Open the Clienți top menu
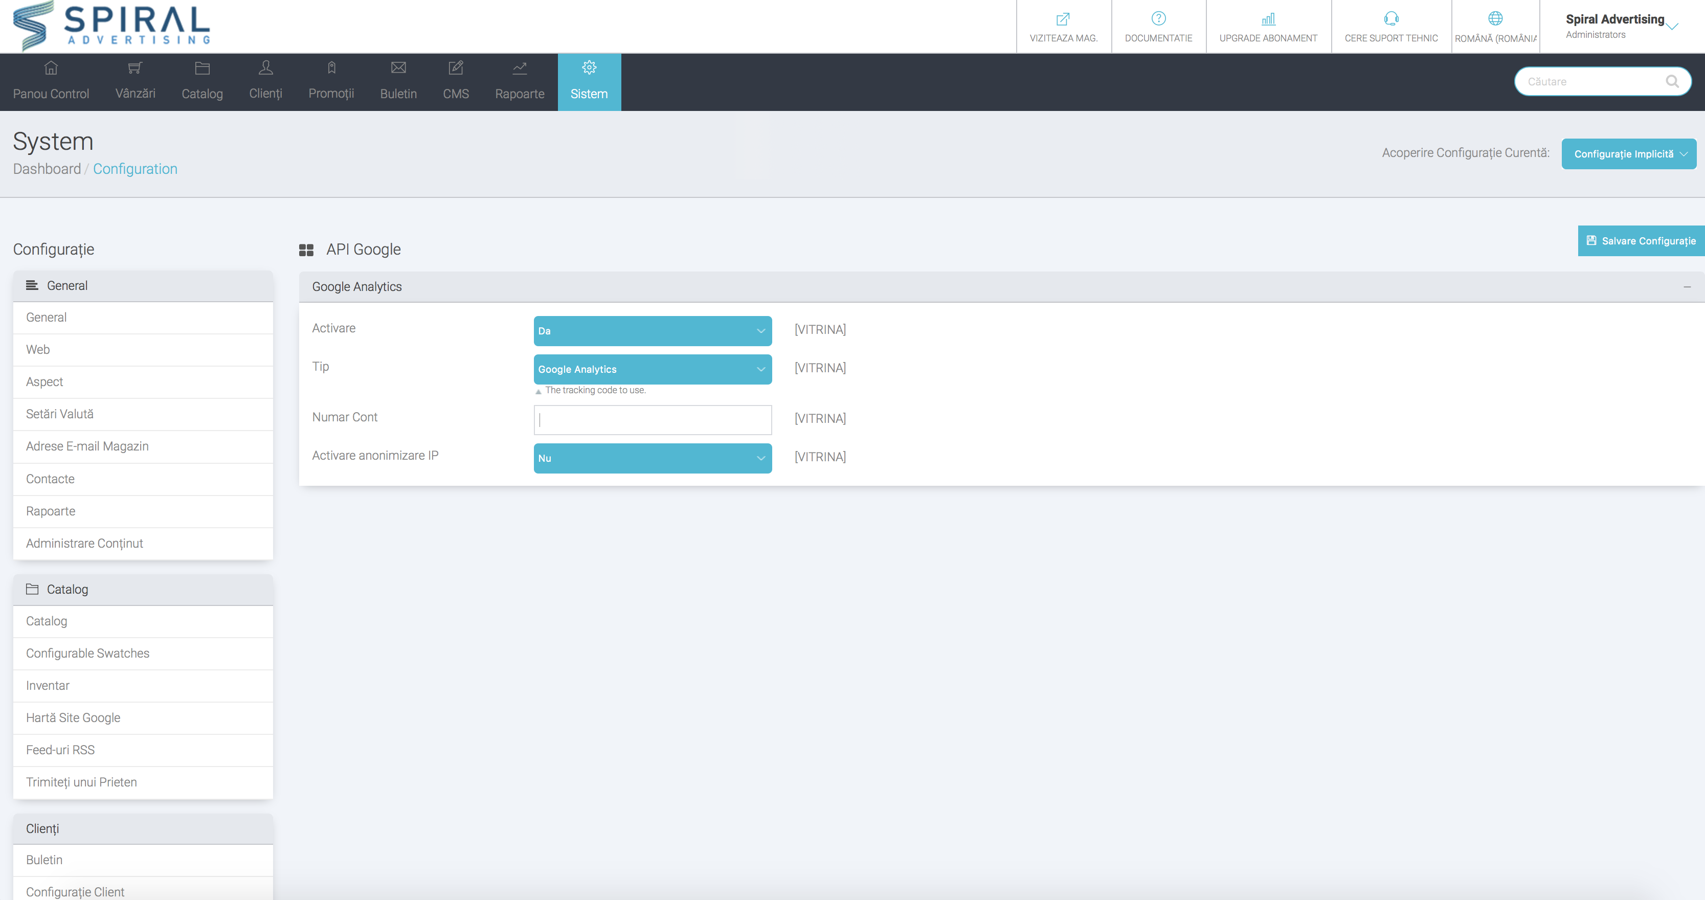The height and width of the screenshot is (900, 1705). [265, 82]
